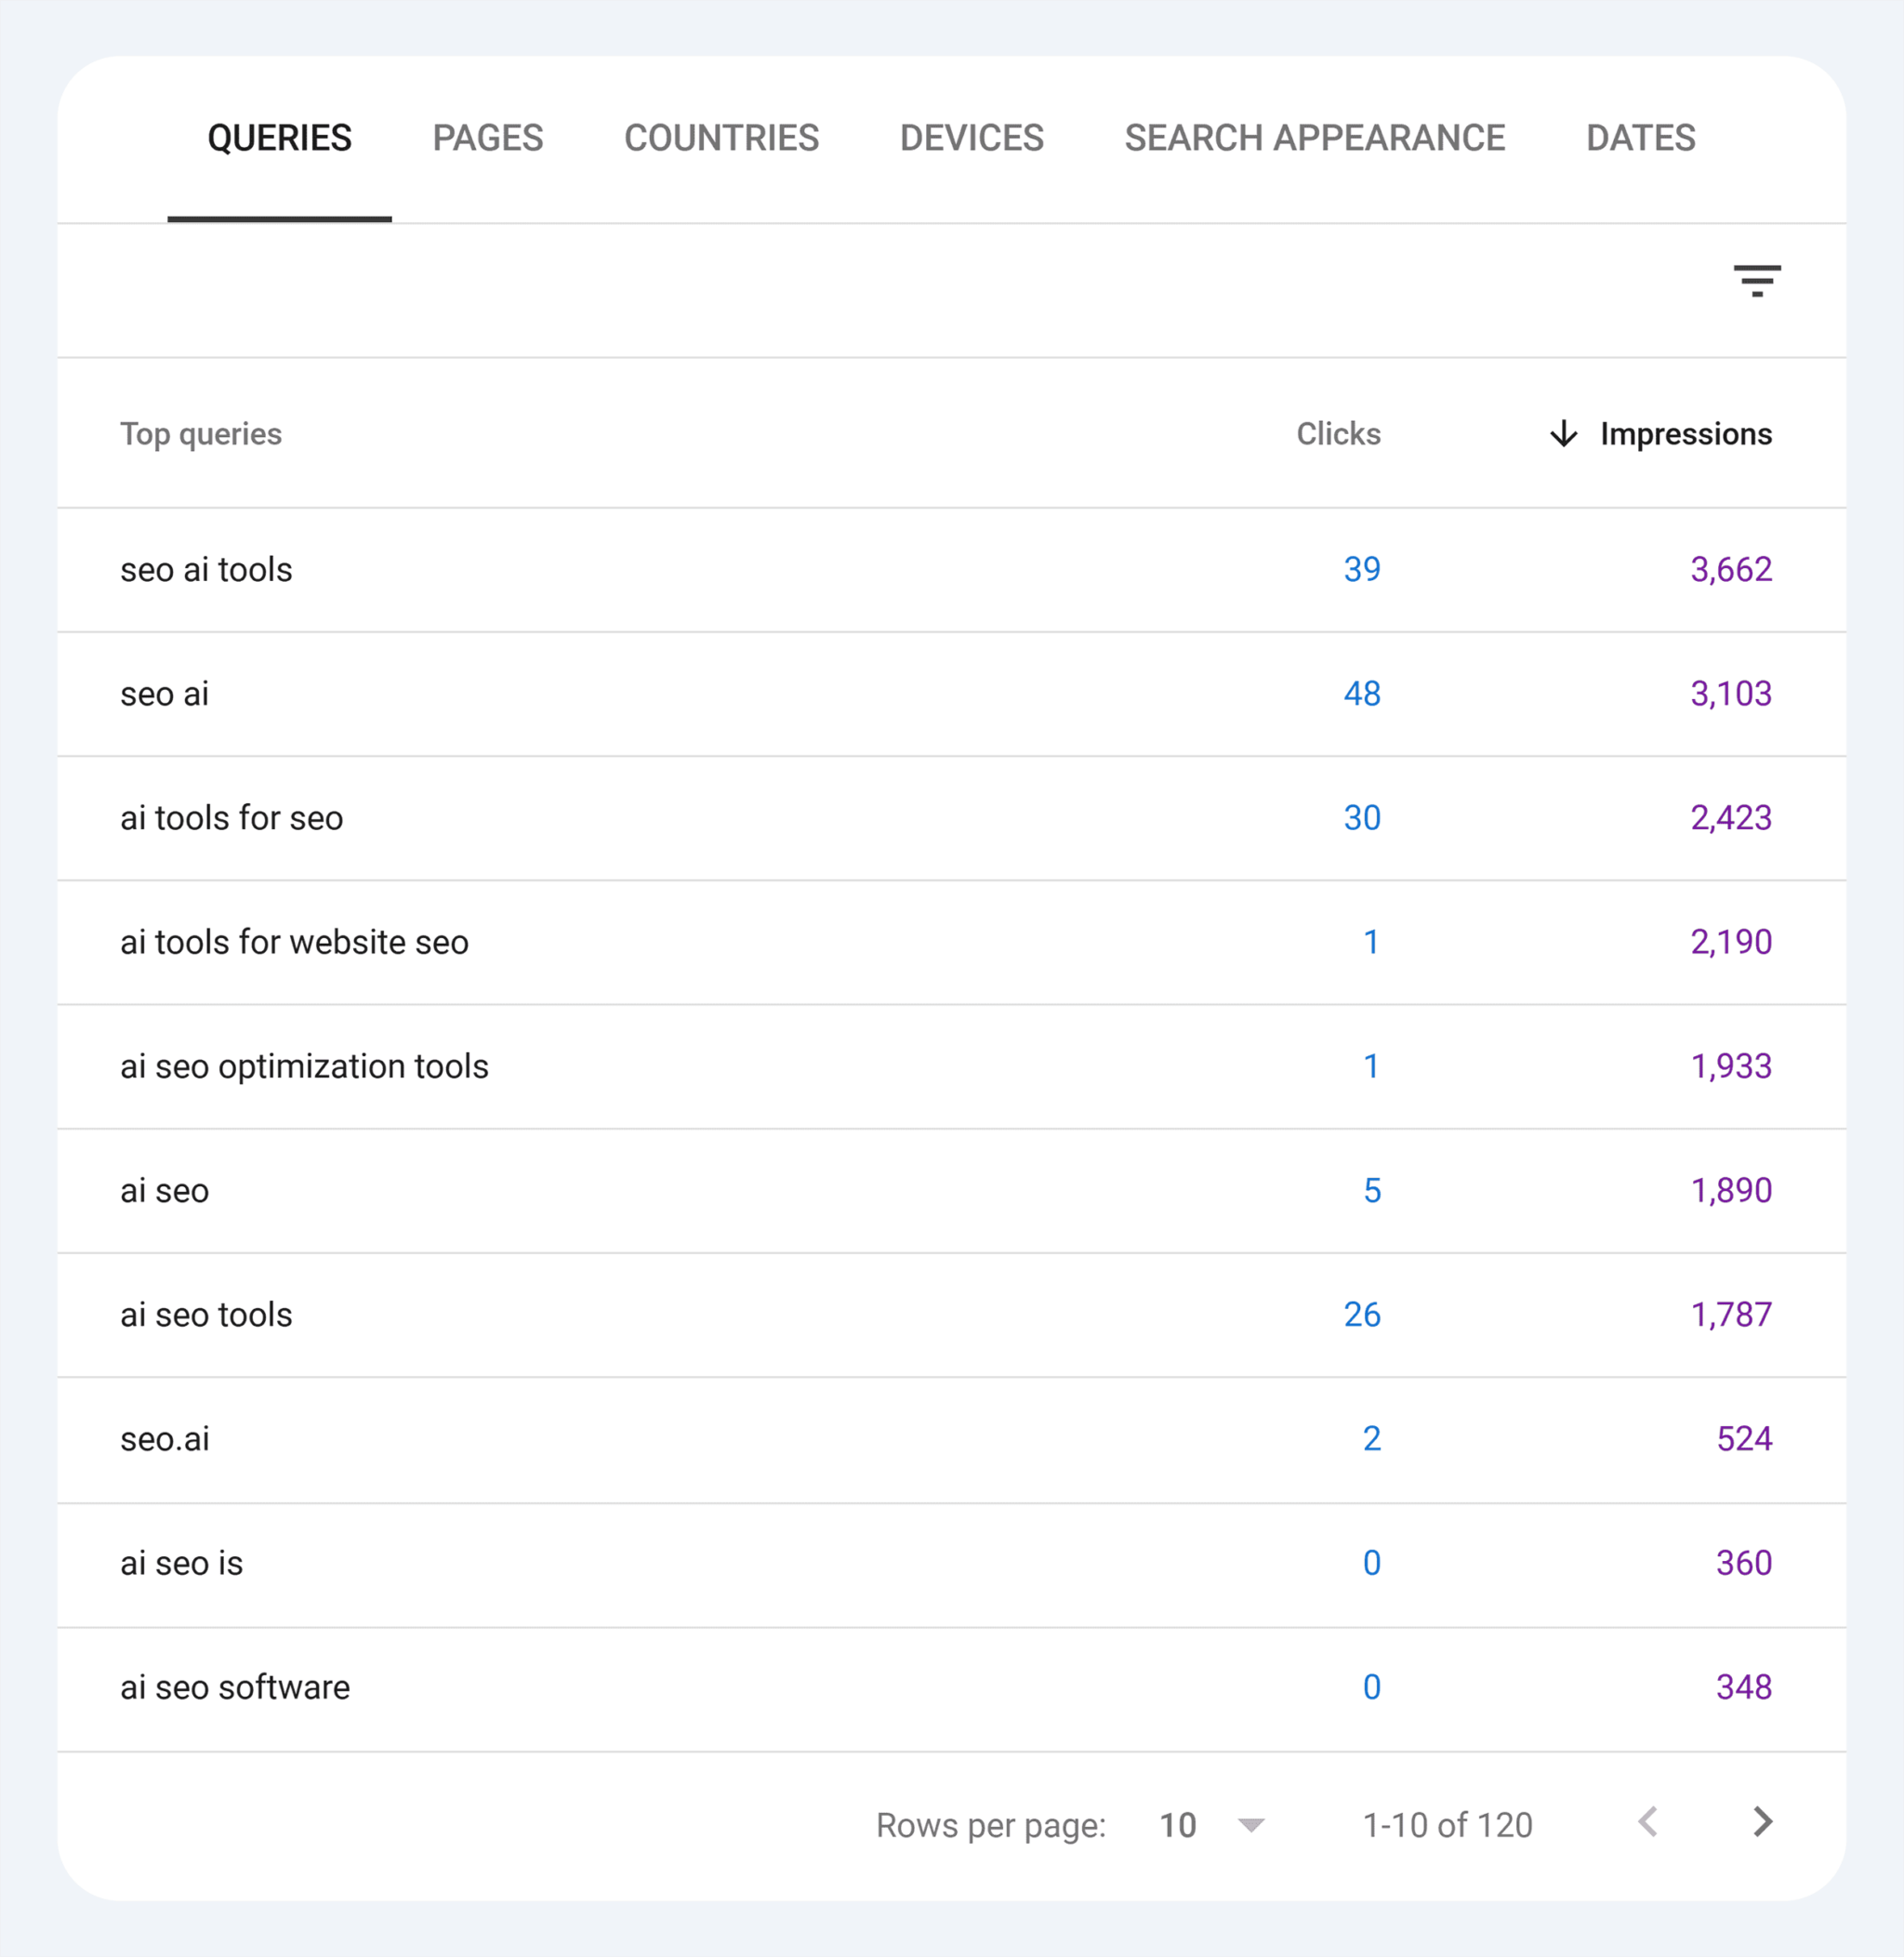Click the Impressions sort arrow icon
This screenshot has width=1904, height=1957.
pyautogui.click(x=1560, y=433)
